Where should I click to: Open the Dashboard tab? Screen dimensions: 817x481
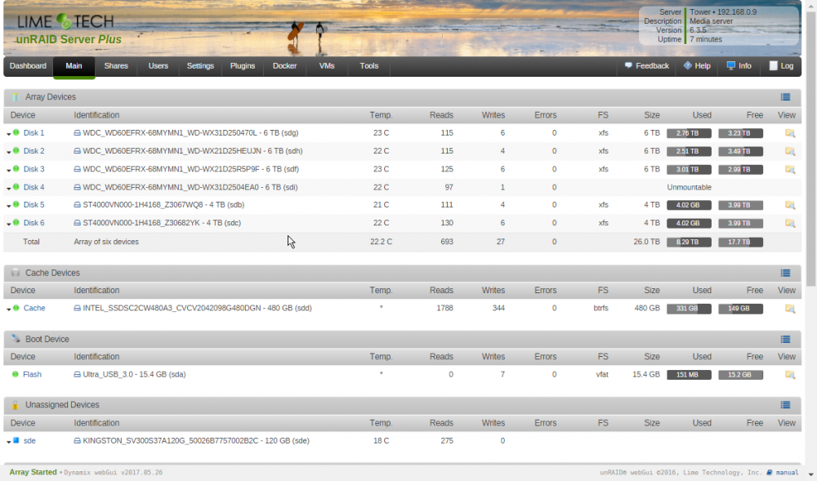click(28, 66)
